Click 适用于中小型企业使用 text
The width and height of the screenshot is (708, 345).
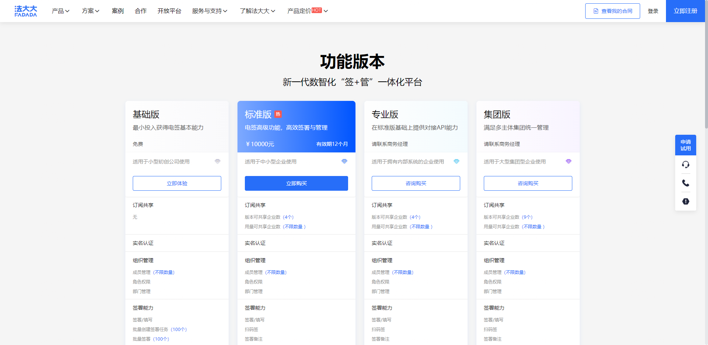(271, 162)
